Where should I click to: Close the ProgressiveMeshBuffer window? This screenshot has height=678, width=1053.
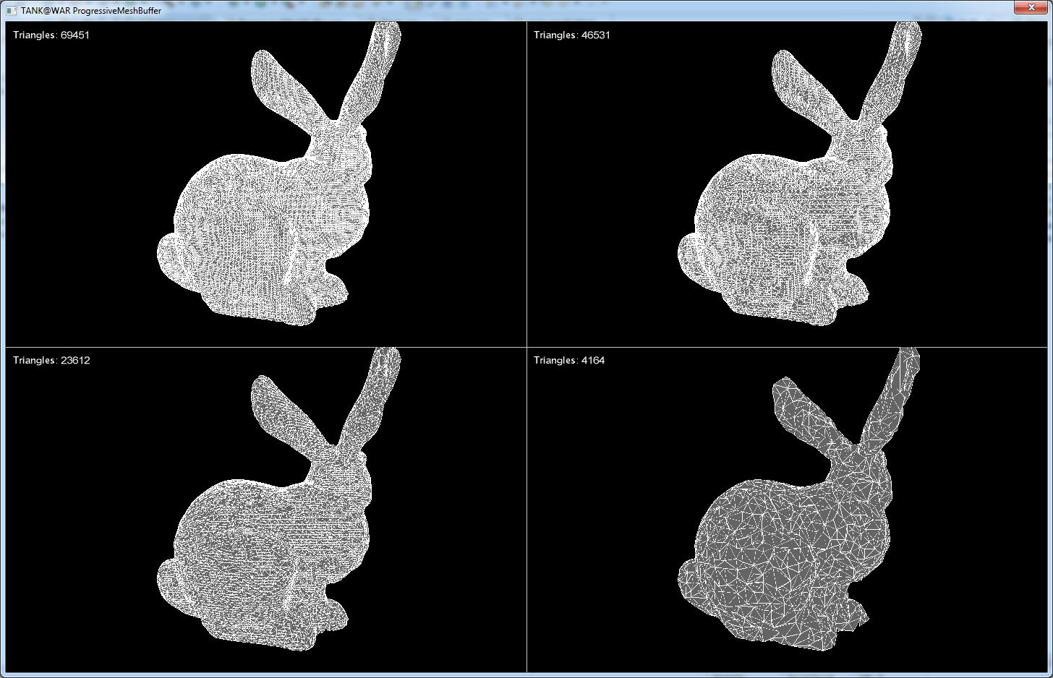(x=1031, y=7)
